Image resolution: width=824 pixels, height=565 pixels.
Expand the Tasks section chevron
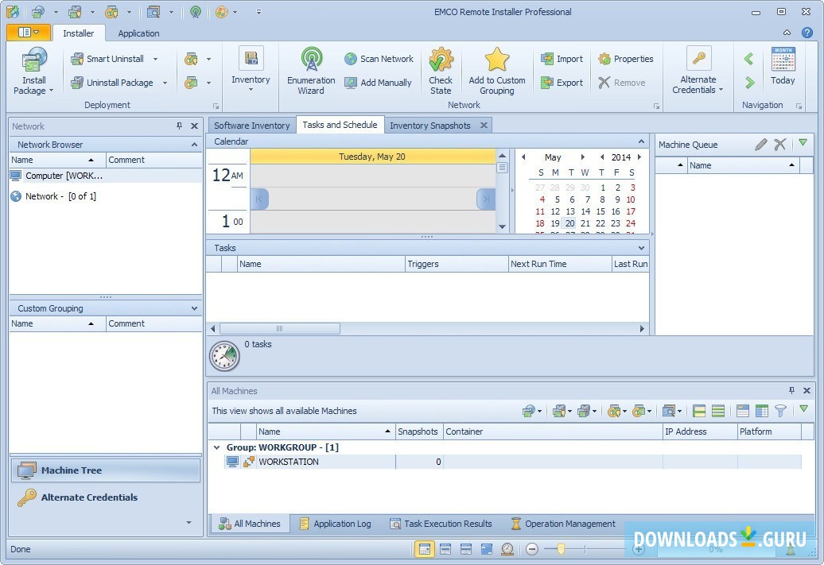(641, 248)
